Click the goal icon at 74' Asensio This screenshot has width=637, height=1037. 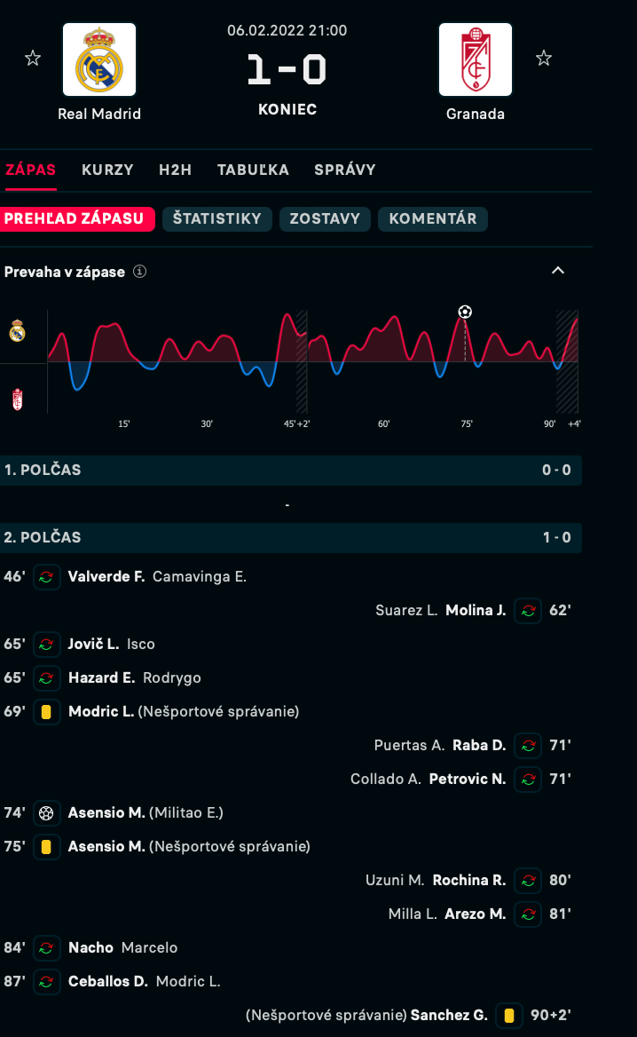(46, 812)
